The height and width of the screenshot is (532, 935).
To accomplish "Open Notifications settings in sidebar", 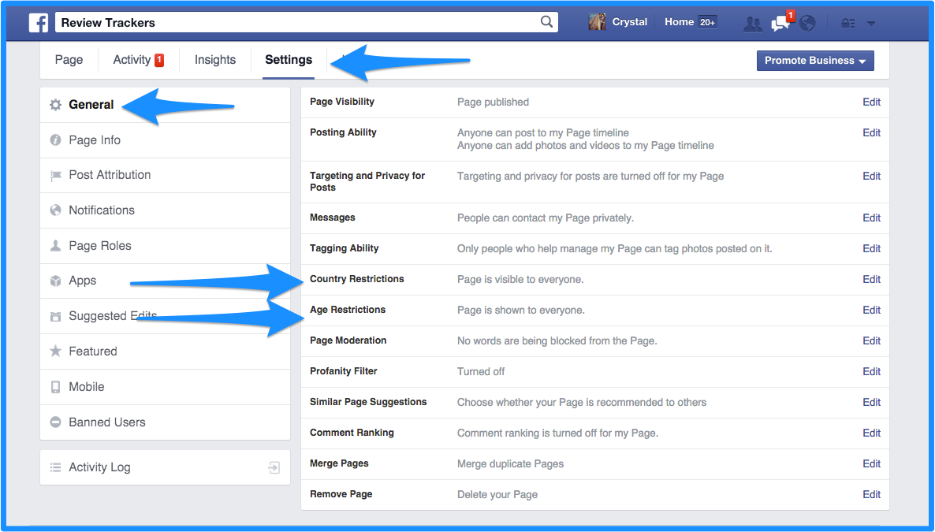I will [x=166, y=210].
